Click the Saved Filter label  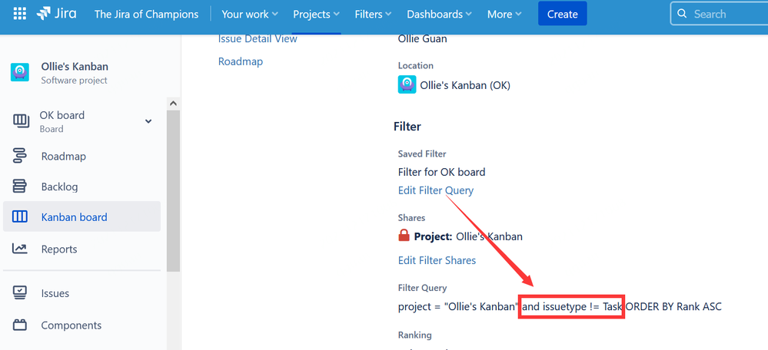(422, 154)
